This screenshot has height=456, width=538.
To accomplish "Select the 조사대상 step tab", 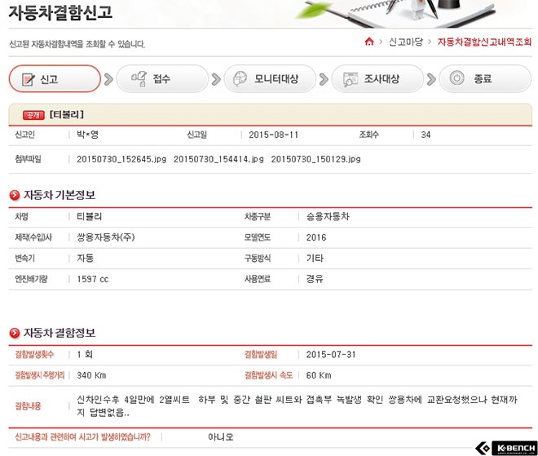I will pyautogui.click(x=377, y=78).
